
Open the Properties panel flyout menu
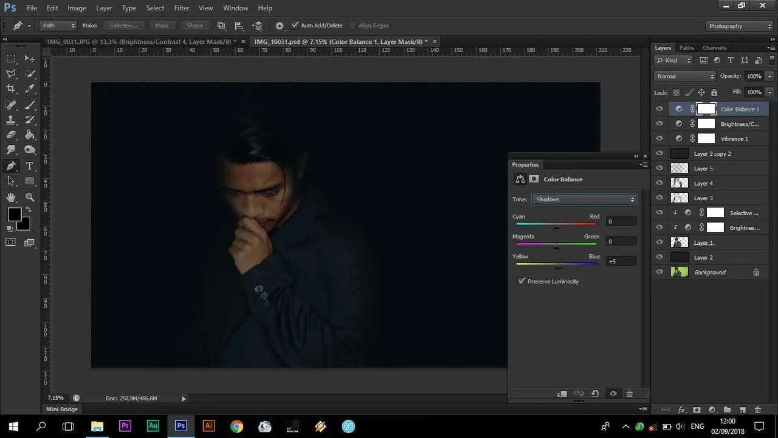[644, 164]
